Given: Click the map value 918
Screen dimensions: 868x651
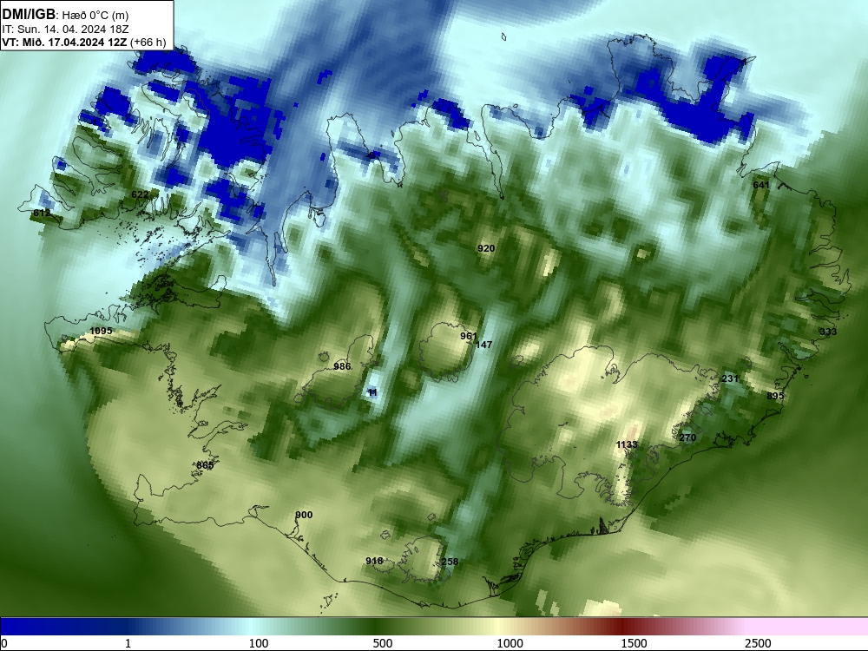Looking at the screenshot, I should [x=374, y=561].
